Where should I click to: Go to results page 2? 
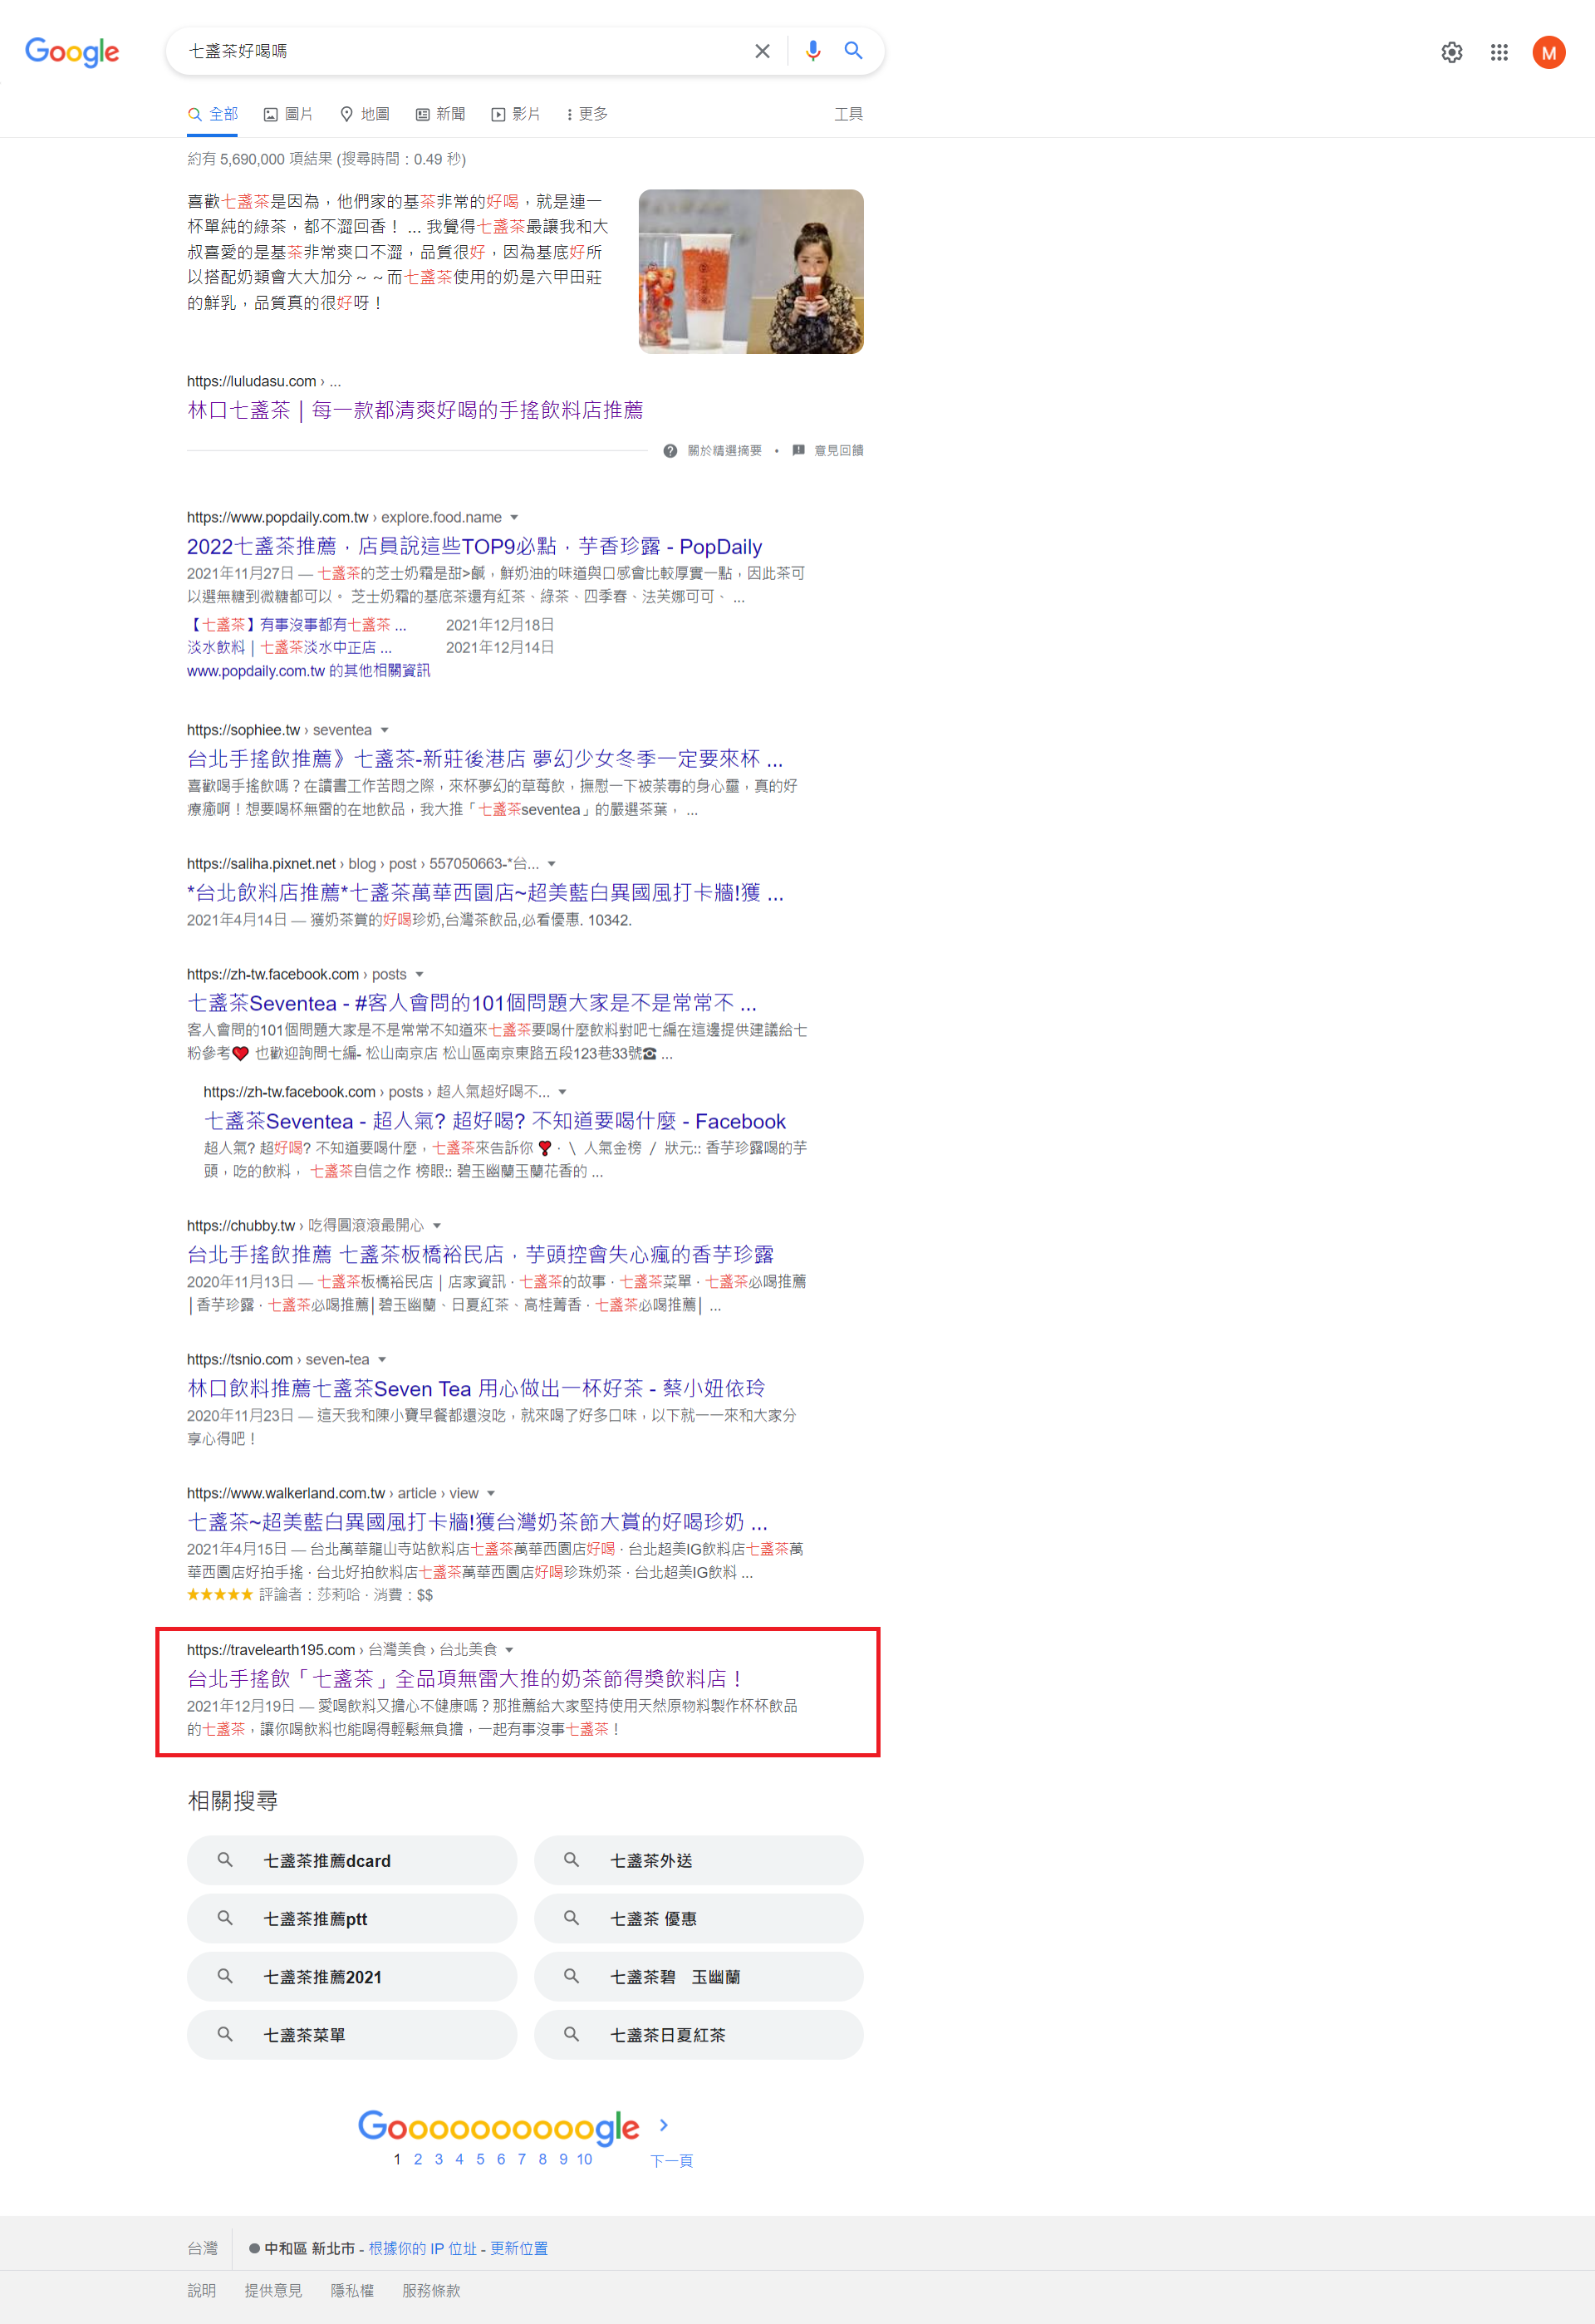(418, 2159)
